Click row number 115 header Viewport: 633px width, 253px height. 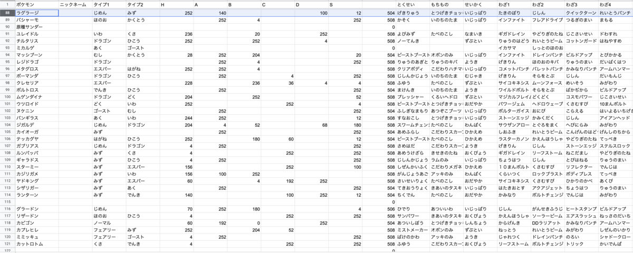(x=7, y=201)
